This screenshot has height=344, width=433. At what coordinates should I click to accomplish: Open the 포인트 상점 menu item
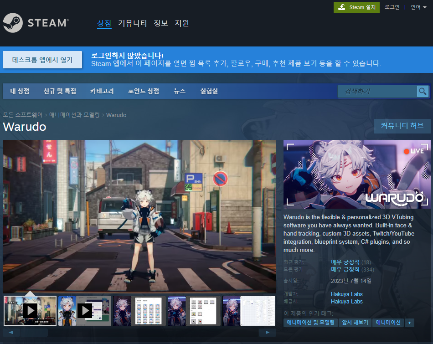tap(144, 91)
